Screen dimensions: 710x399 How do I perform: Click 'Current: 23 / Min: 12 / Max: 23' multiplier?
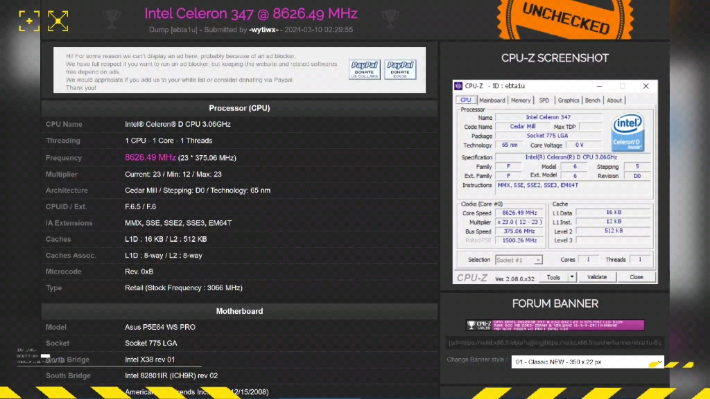[x=173, y=174]
